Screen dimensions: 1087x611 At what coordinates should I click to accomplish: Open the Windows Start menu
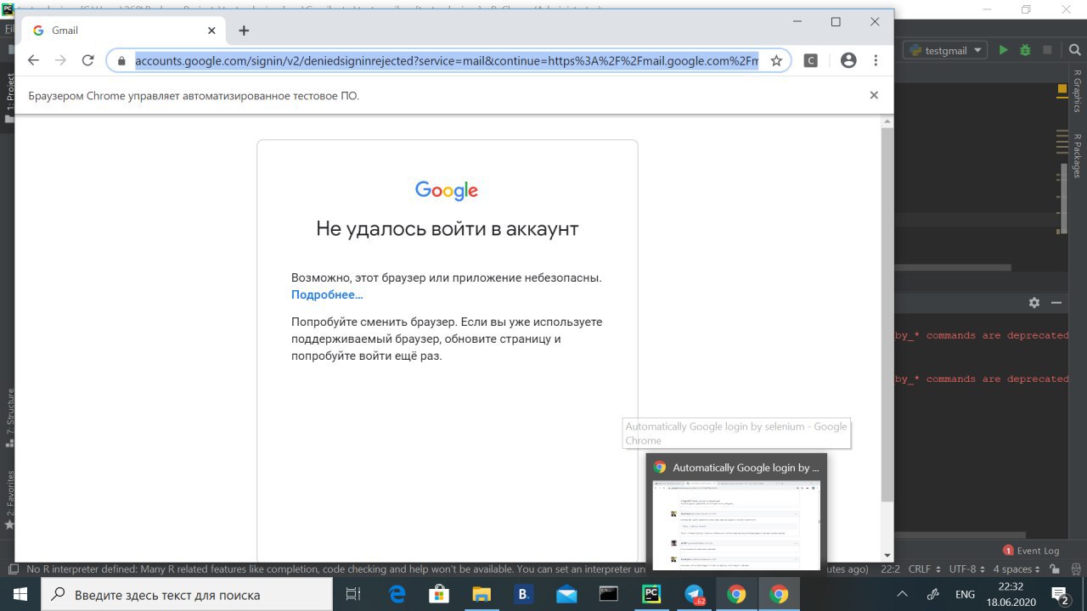(x=20, y=594)
